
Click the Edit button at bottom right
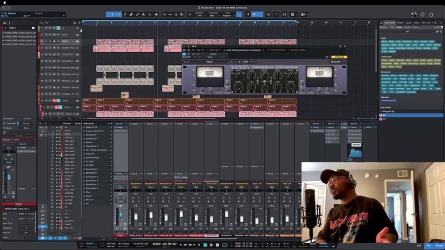pos(419,246)
